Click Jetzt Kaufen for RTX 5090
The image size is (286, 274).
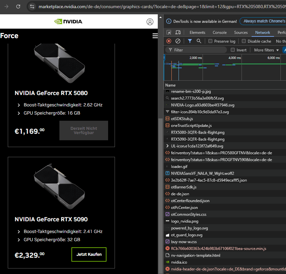(x=89, y=254)
